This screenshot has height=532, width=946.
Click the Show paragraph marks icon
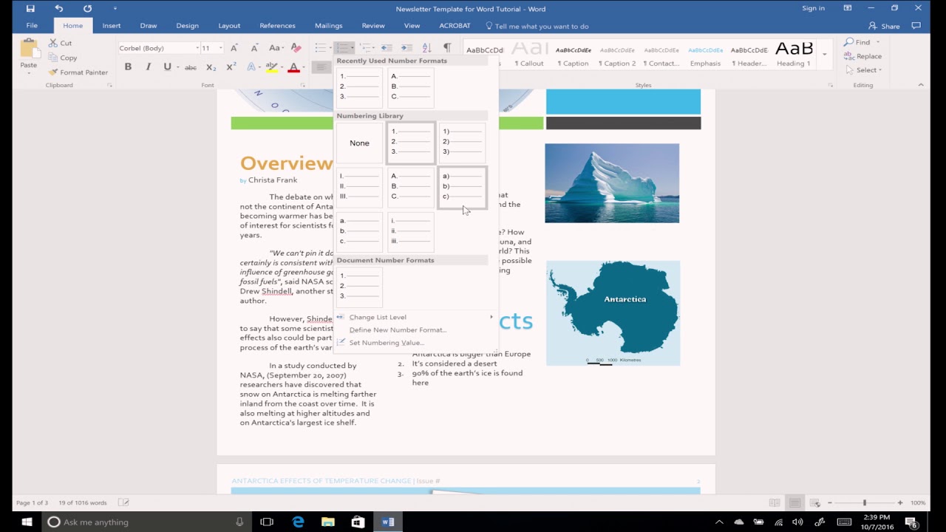click(x=446, y=48)
